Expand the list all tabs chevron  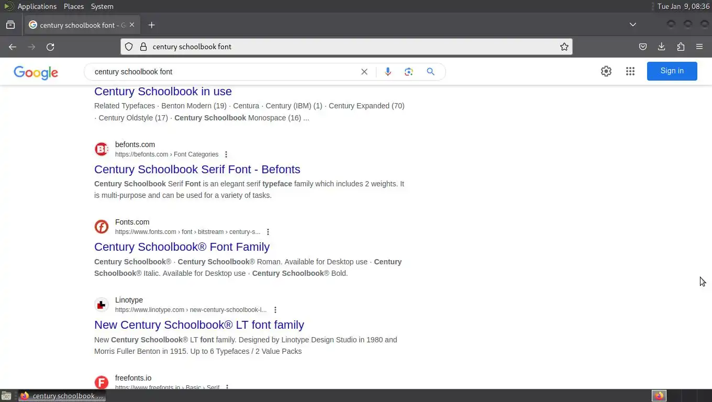[x=632, y=25]
